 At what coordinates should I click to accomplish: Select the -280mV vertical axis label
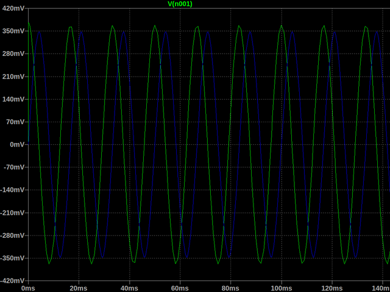coord(12,235)
